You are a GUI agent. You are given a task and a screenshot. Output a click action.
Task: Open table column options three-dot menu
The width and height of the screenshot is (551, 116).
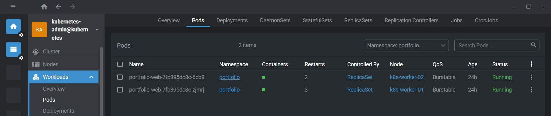pyautogui.click(x=531, y=64)
